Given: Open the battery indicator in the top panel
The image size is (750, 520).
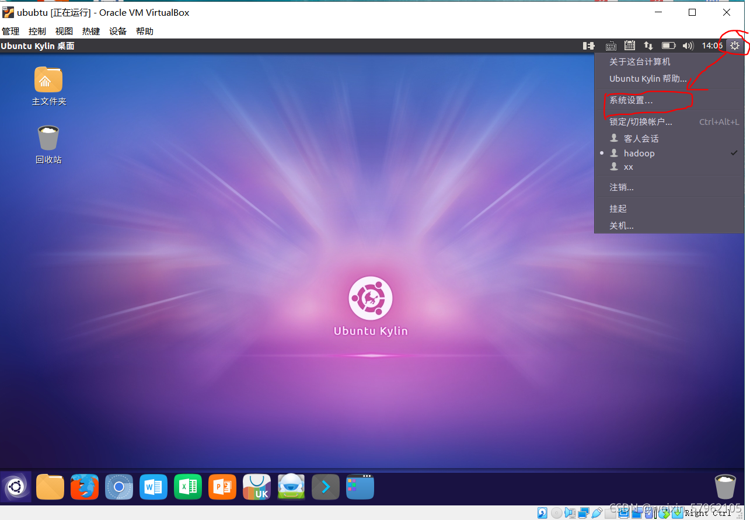Looking at the screenshot, I should coord(668,46).
